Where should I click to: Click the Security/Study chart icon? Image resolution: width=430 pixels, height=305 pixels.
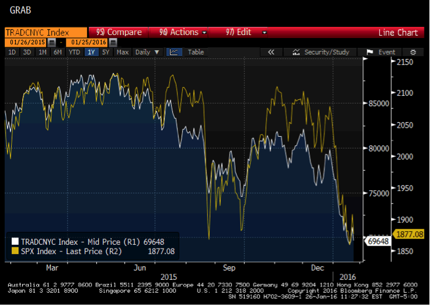pyautogui.click(x=296, y=52)
